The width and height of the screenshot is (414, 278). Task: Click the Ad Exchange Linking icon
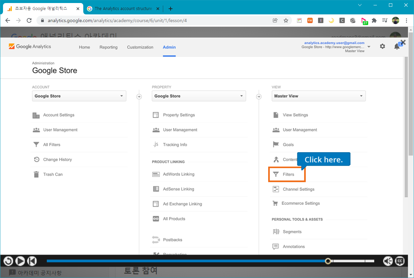coord(156,204)
